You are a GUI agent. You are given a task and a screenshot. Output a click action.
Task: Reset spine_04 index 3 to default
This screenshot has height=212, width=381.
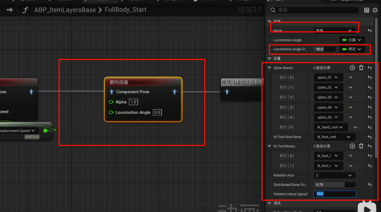tap(370, 108)
